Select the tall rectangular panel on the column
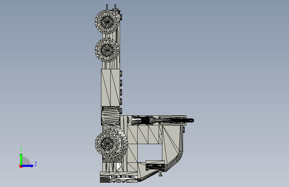This screenshot has height=187, width=289. pyautogui.click(x=110, y=88)
